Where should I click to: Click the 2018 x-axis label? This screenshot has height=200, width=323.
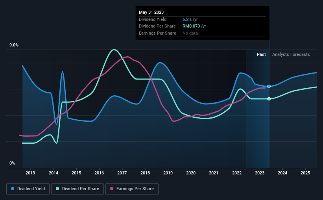click(x=145, y=173)
